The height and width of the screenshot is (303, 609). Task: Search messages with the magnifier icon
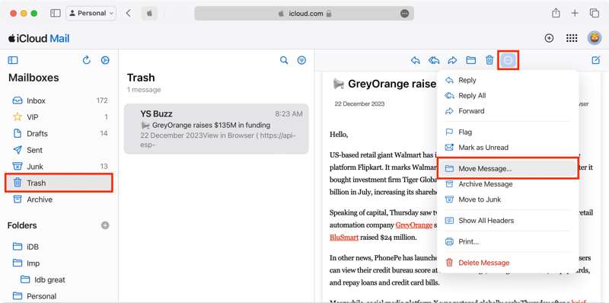click(284, 60)
